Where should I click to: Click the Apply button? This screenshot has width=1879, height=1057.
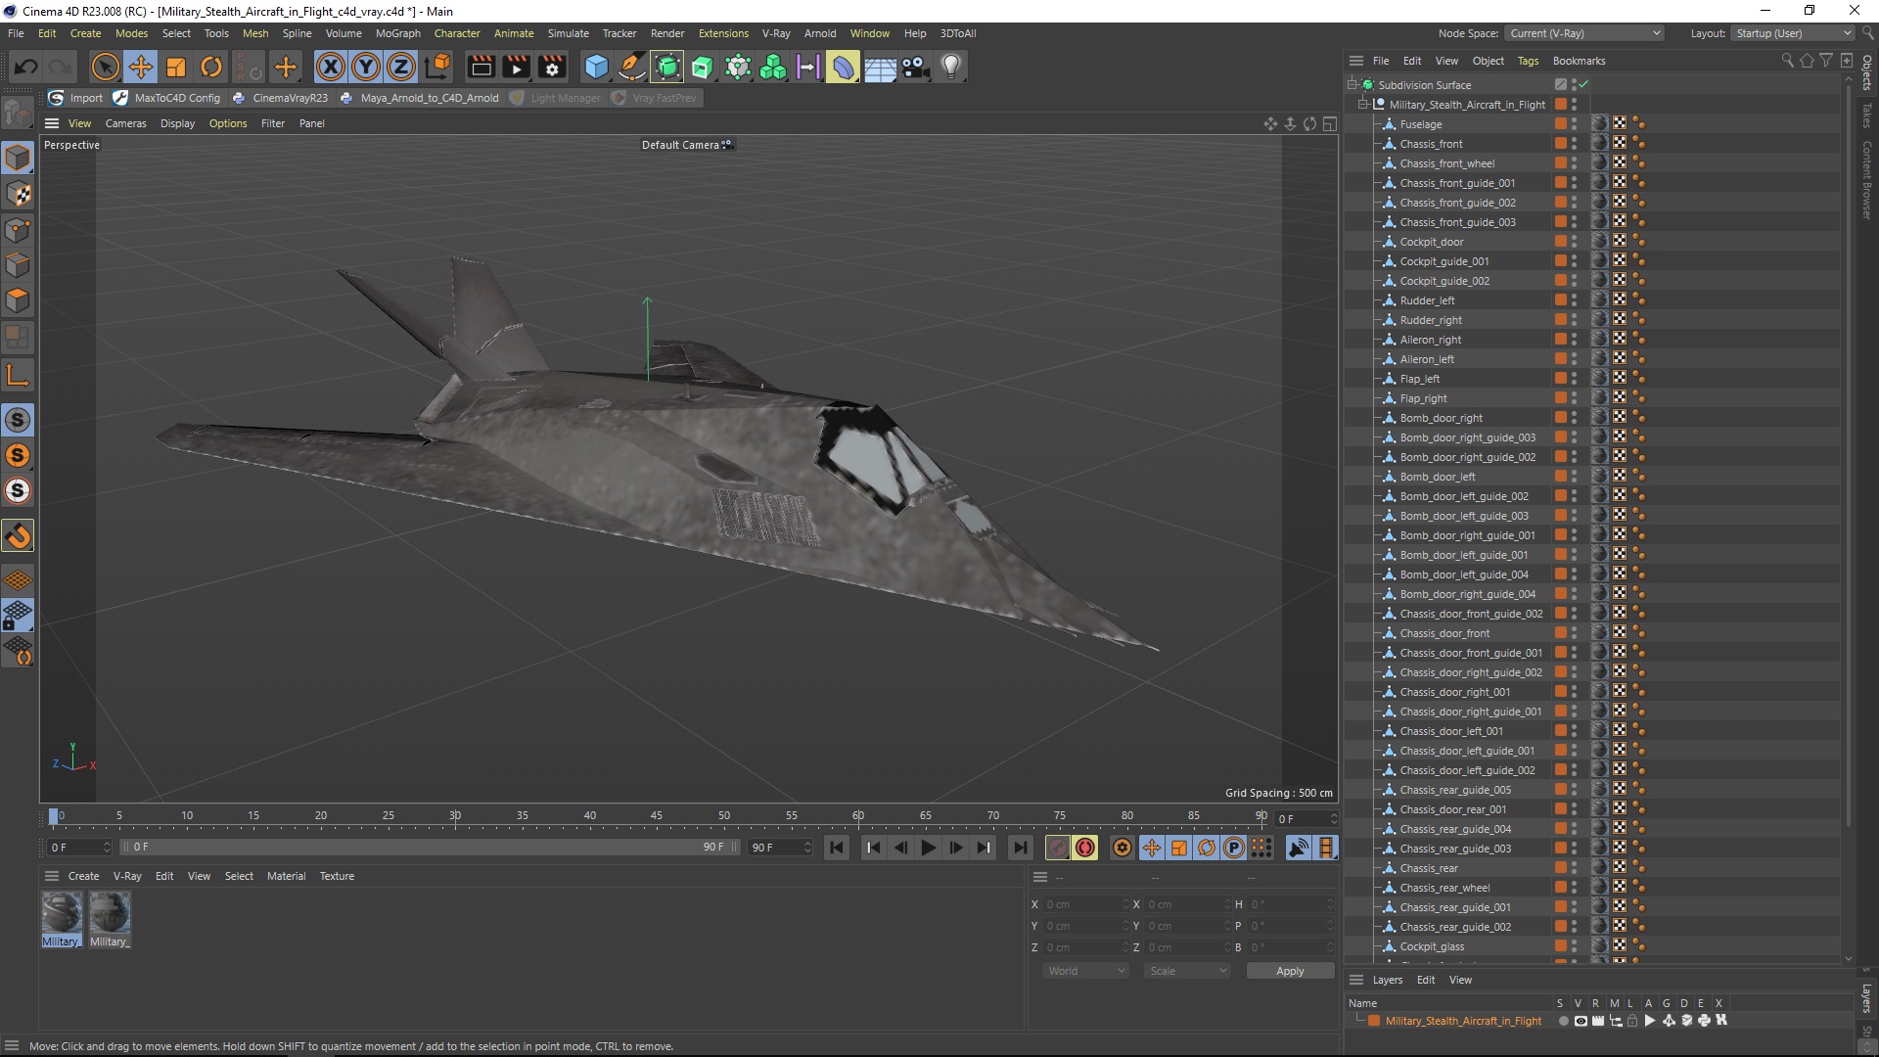tap(1290, 971)
